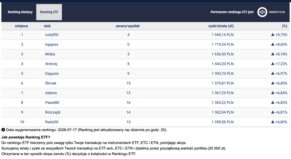
Task: Open the profile of Agapisz
Action: pyautogui.click(x=52, y=44)
